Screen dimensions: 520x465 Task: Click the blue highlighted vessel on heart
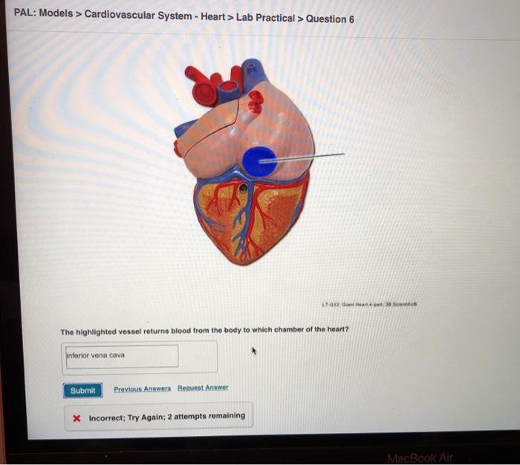coord(259,161)
